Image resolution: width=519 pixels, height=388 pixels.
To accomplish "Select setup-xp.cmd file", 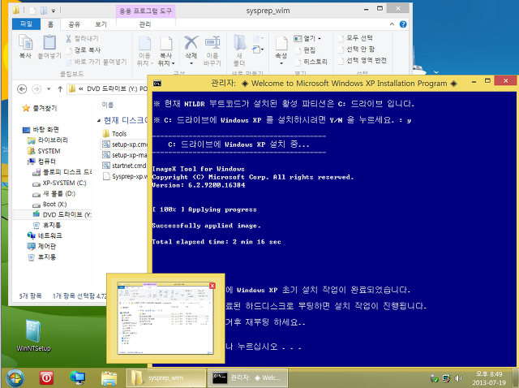I will pos(124,144).
